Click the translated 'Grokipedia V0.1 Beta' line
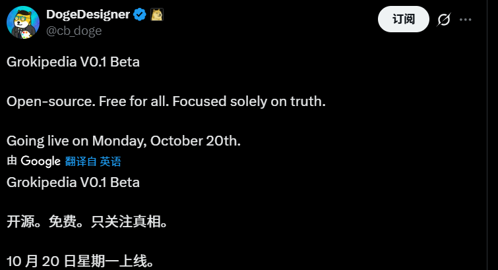 (x=73, y=182)
